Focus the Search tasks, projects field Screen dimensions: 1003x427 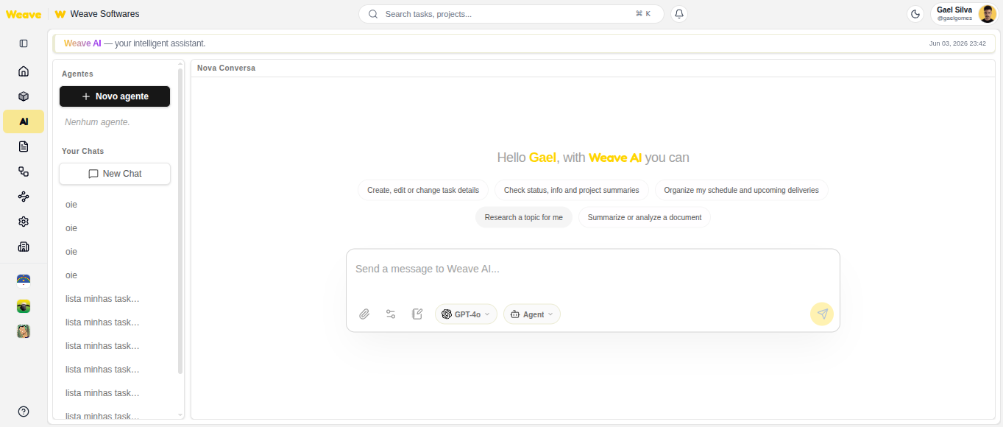511,14
